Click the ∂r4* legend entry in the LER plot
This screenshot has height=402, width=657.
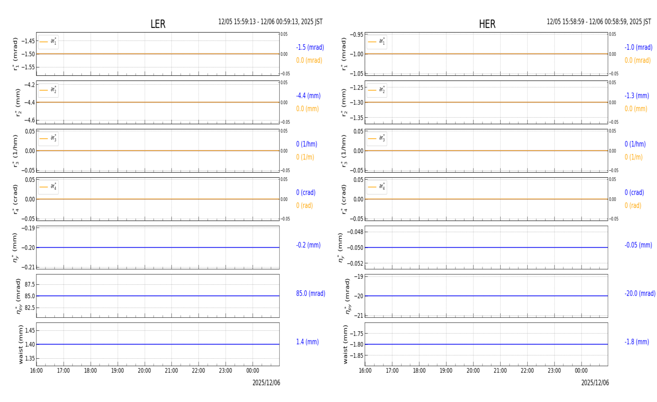[x=48, y=187]
